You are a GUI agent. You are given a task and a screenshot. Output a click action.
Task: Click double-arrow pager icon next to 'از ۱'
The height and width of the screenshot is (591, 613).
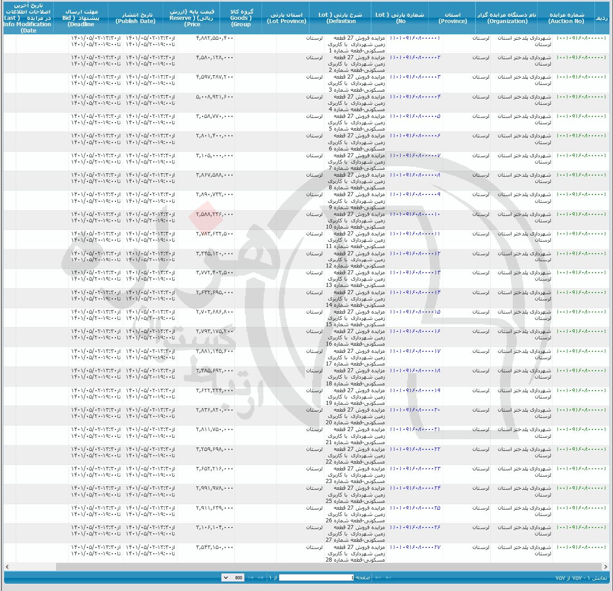(x=260, y=577)
